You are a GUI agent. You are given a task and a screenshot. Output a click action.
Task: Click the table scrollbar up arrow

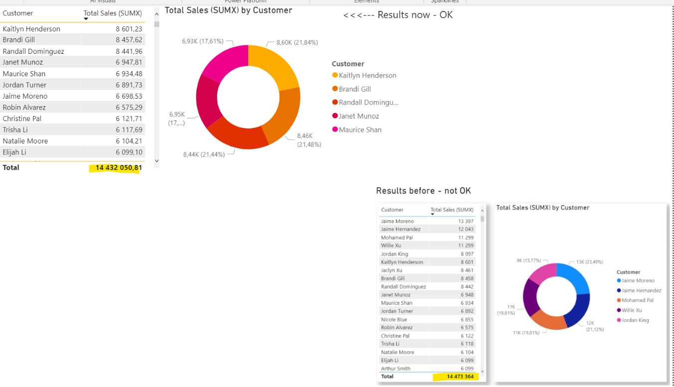(x=157, y=14)
